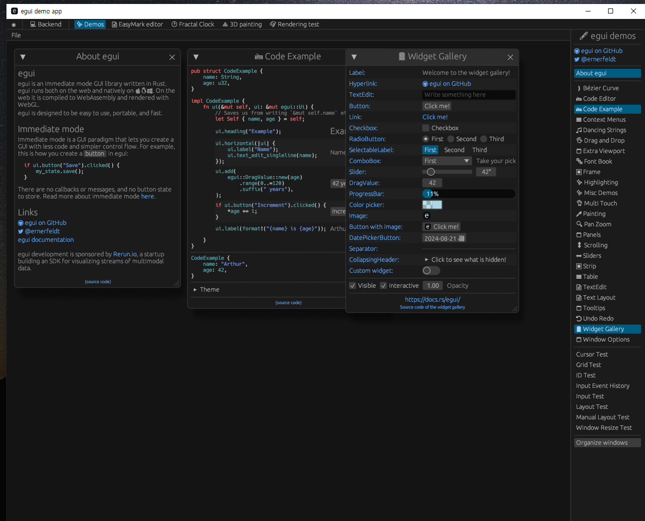Click the Painting brush icon
The width and height of the screenshot is (645, 521).
tap(579, 214)
